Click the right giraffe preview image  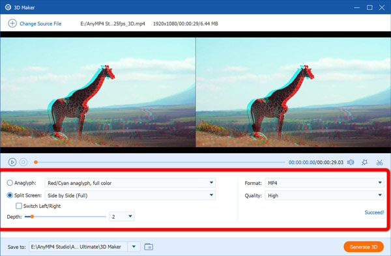[293, 92]
